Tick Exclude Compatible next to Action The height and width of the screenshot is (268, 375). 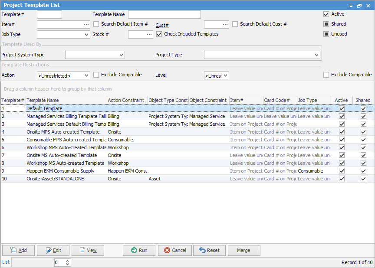96,75
